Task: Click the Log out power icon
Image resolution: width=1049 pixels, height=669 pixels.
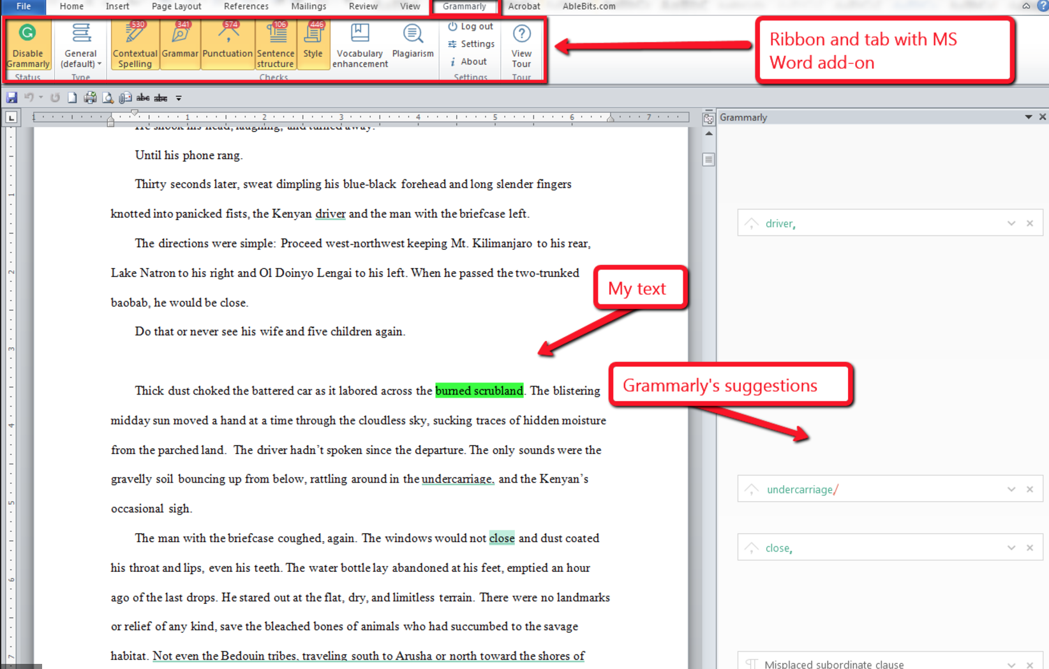Action: point(470,26)
